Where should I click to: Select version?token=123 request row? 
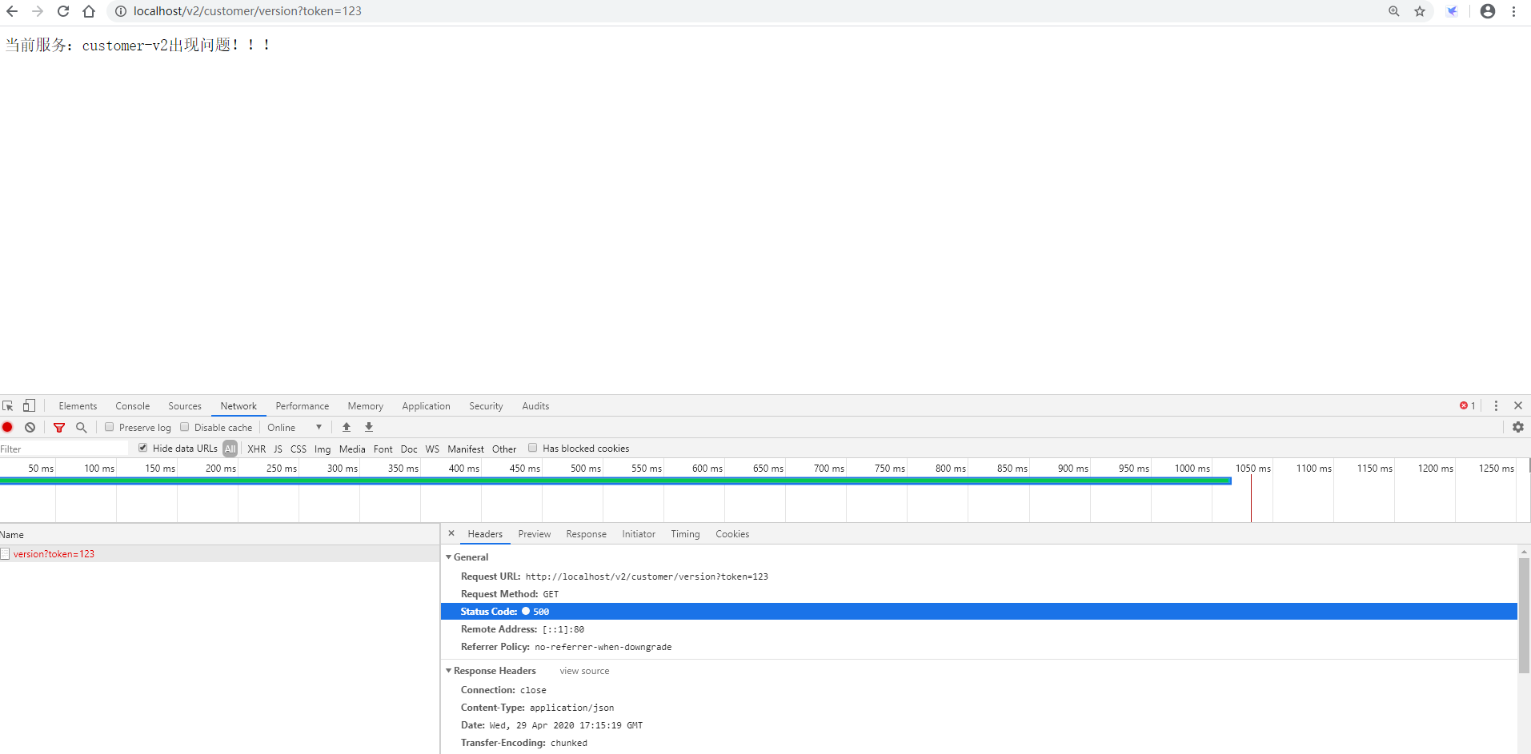tap(219, 553)
